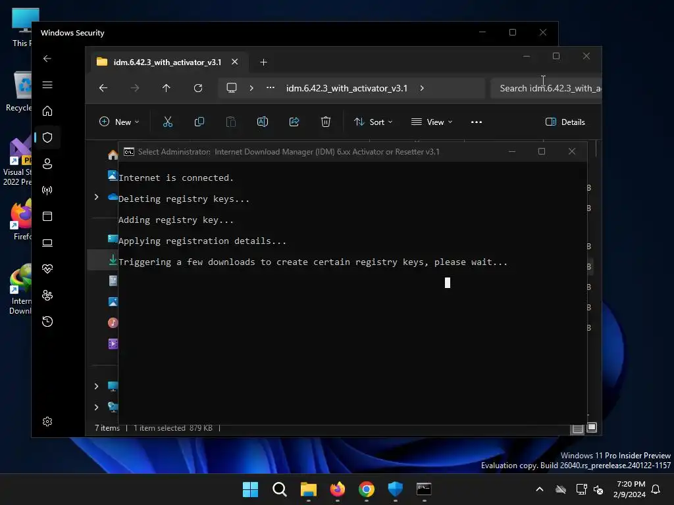
Task: Open the Sort dropdown menu
Action: (373, 122)
